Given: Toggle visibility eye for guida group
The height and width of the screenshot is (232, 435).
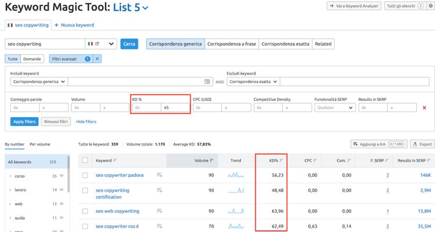Looking at the screenshot, I should 61,217.
